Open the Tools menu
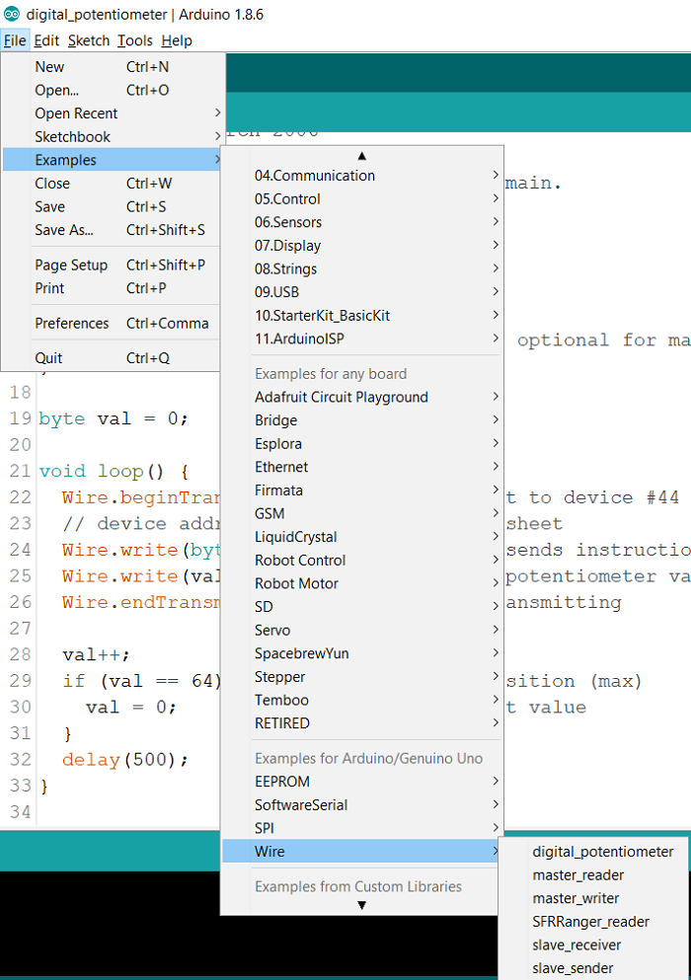This screenshot has height=980, width=691. coord(135,40)
